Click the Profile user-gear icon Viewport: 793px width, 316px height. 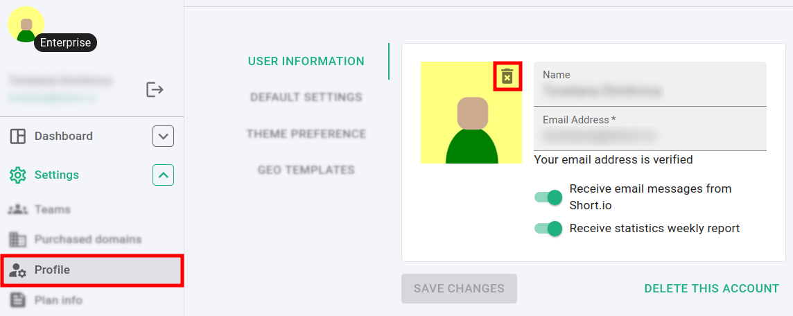(x=18, y=270)
